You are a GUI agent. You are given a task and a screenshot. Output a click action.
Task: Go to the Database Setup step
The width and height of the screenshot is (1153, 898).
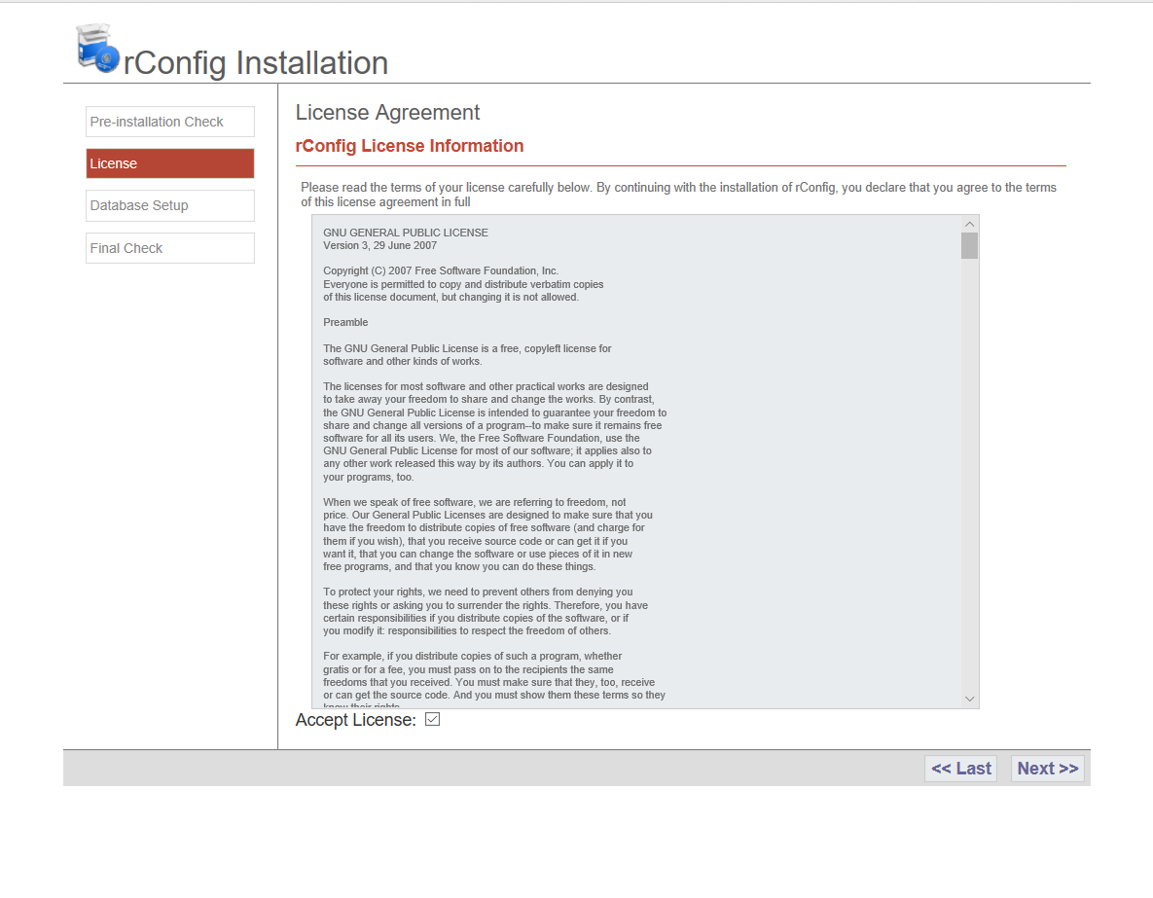170,206
